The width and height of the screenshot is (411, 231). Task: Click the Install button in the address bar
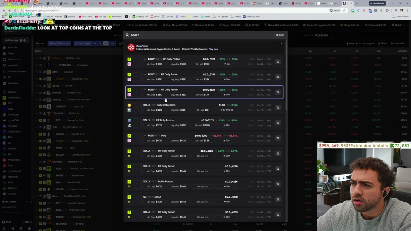tap(335, 11)
